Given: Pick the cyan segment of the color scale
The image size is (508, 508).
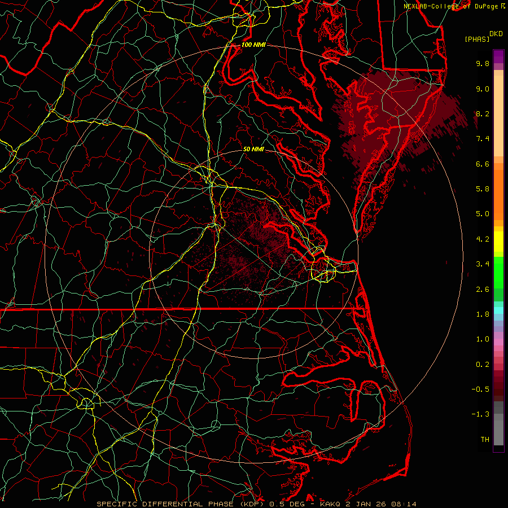Looking at the screenshot, I should [498, 310].
